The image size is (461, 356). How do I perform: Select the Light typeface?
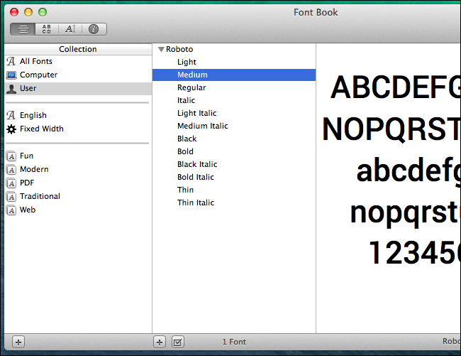[234, 62]
